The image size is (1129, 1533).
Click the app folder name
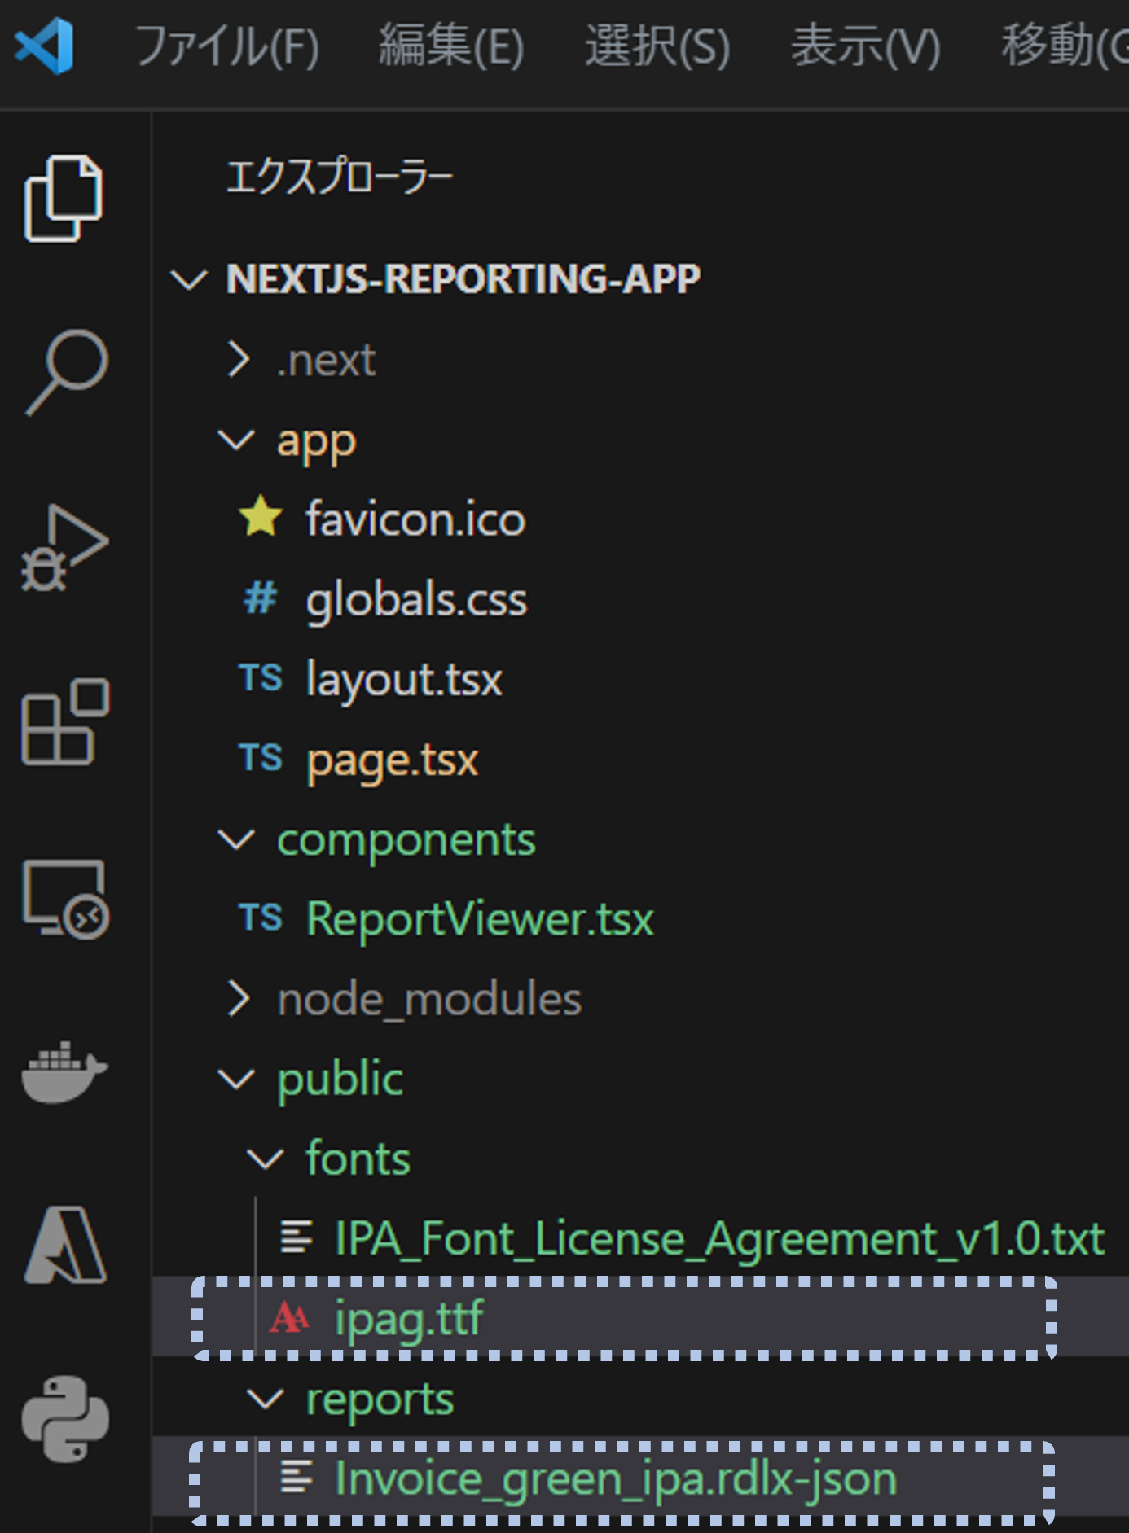317,443
